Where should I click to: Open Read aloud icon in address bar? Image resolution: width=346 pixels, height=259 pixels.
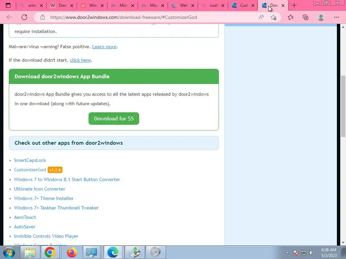[261, 17]
